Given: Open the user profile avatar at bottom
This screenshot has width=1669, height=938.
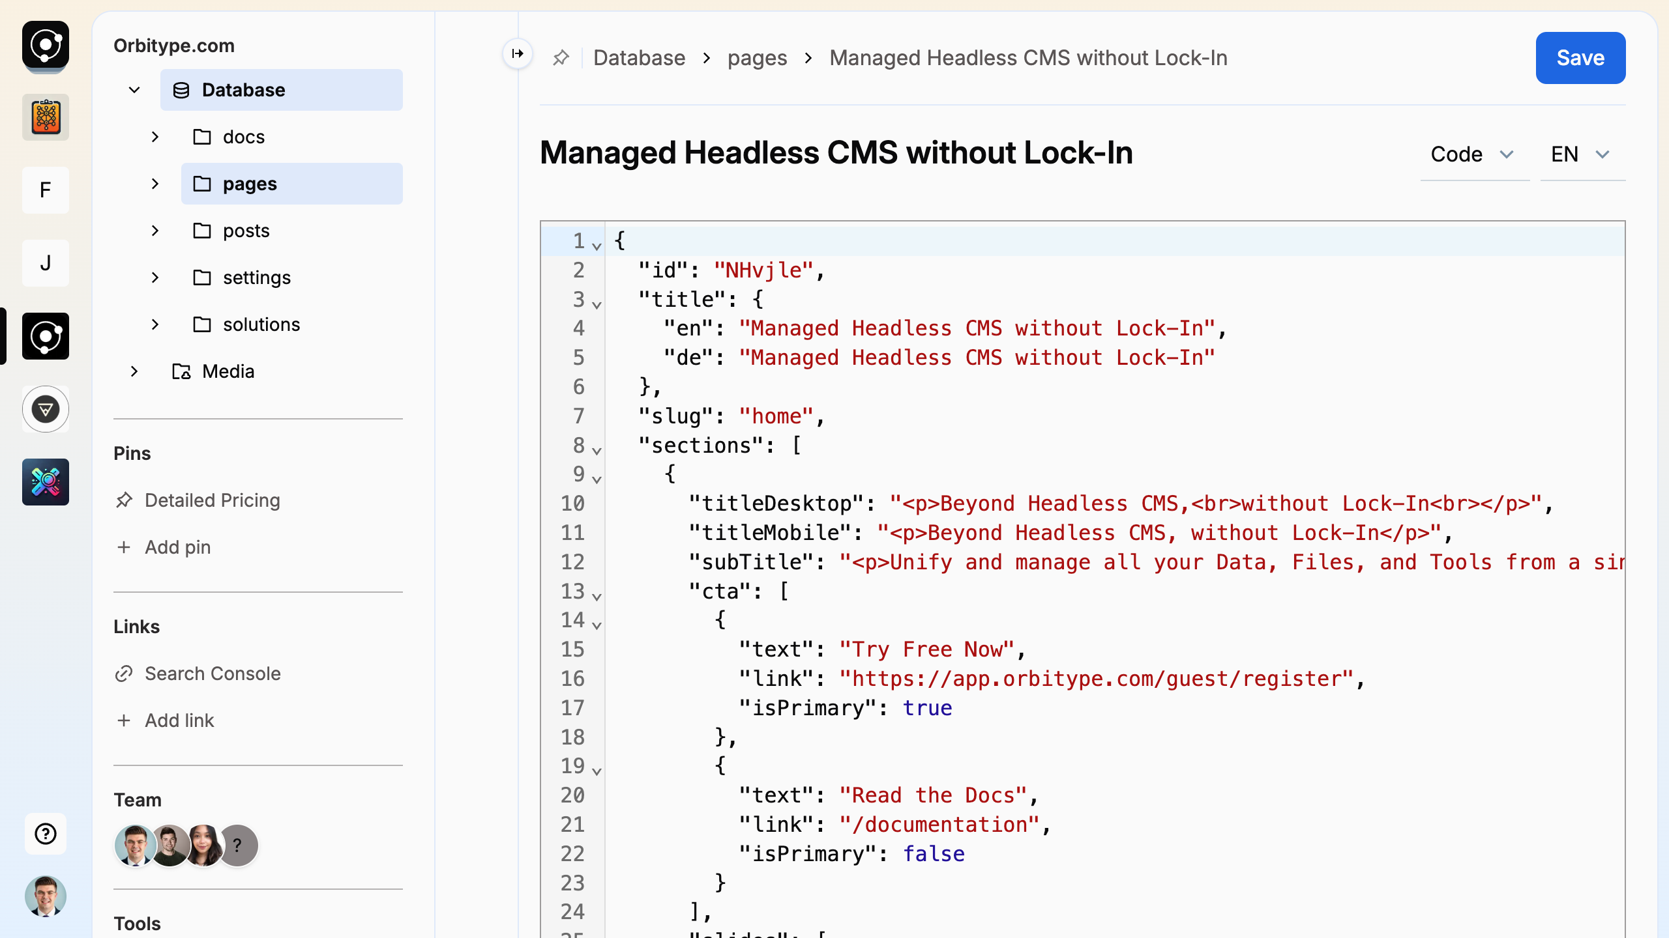Looking at the screenshot, I should pos(46,896).
